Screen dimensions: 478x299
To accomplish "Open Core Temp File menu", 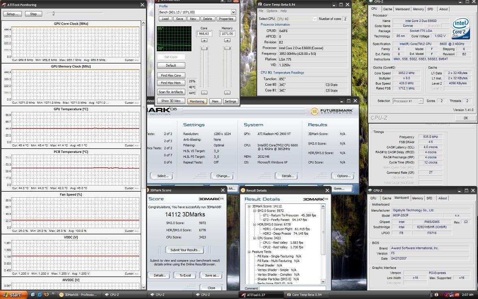I will pyautogui.click(x=261, y=11).
